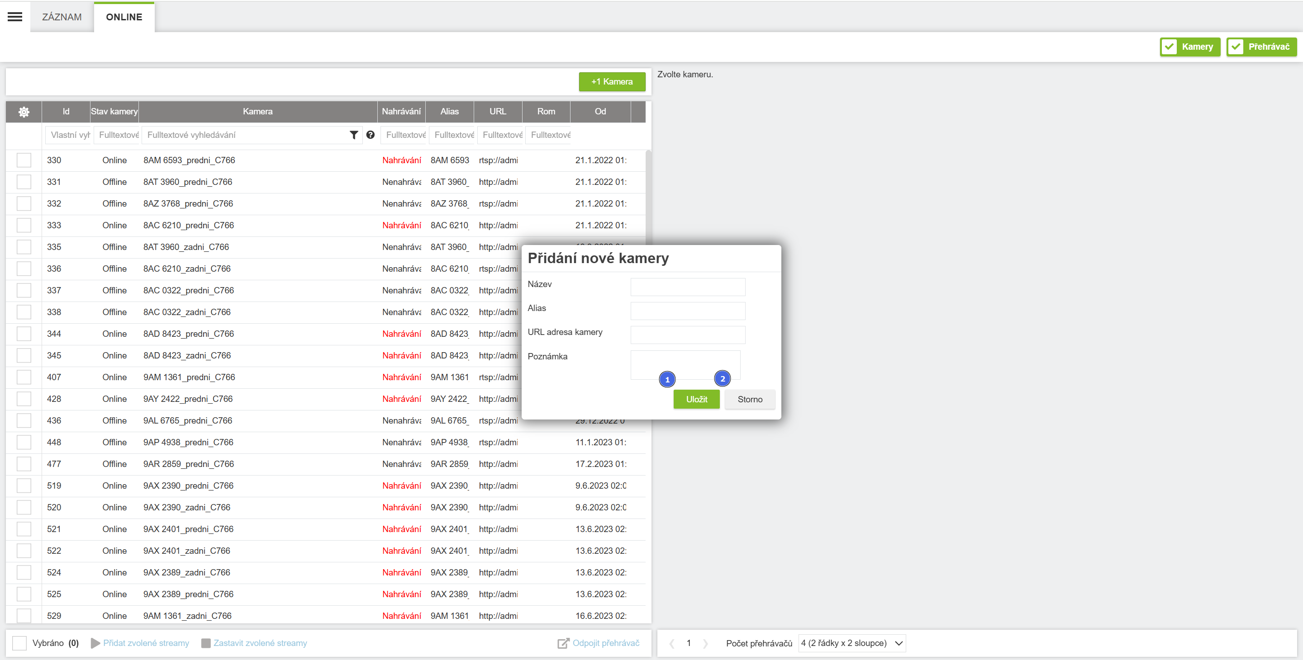
Task: Go to next player page arrow
Action: tap(705, 643)
